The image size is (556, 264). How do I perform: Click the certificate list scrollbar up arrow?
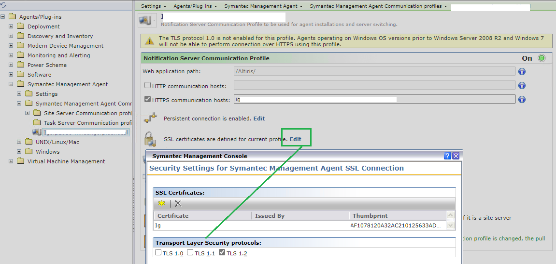(x=450, y=215)
